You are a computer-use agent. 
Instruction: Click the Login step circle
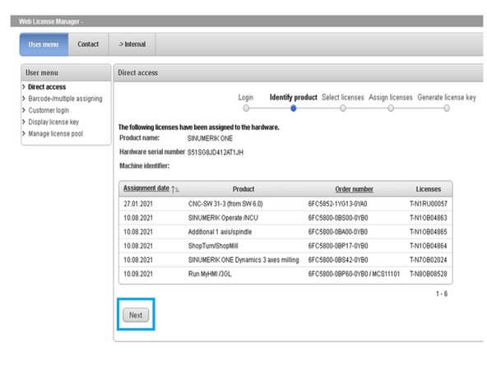246,109
